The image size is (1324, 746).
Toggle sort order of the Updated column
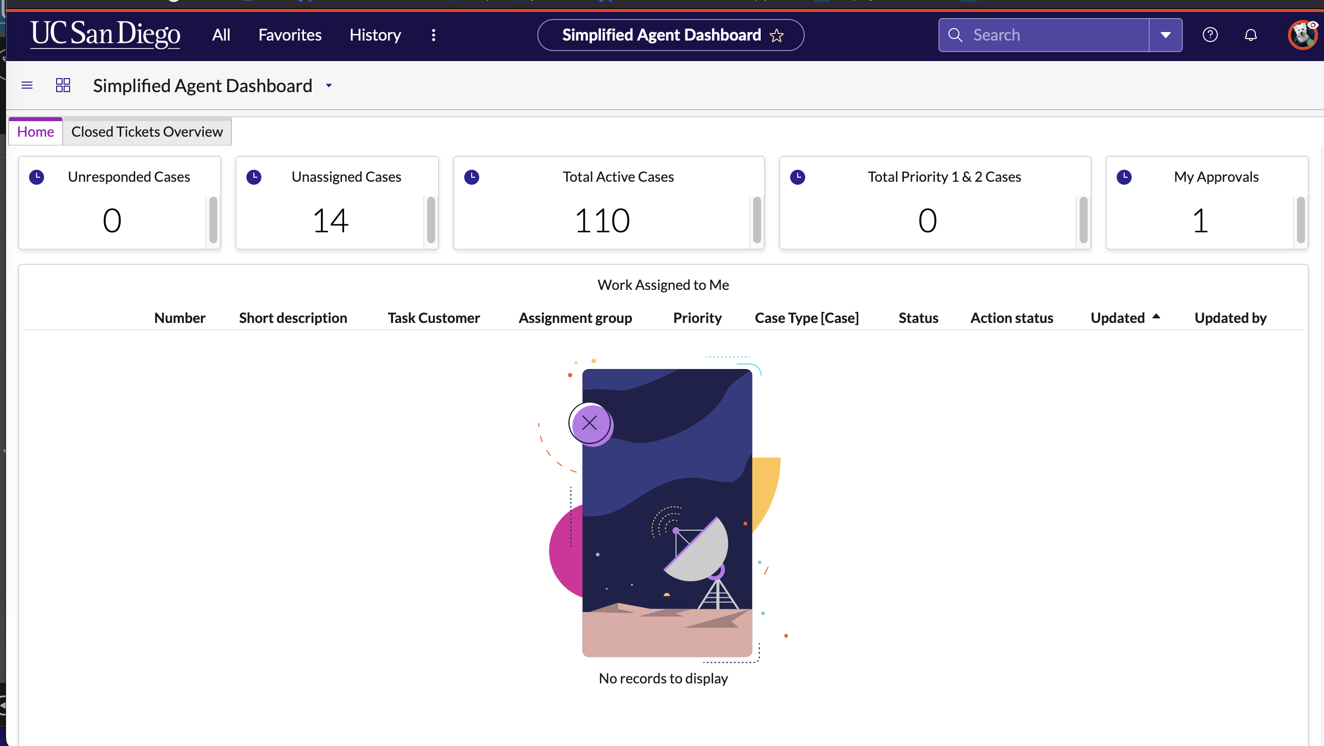click(1156, 317)
